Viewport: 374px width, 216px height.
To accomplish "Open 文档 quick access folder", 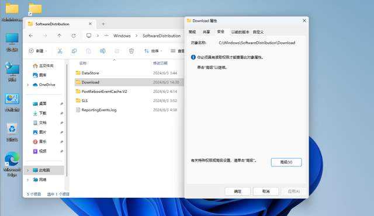I will (x=40, y=123).
